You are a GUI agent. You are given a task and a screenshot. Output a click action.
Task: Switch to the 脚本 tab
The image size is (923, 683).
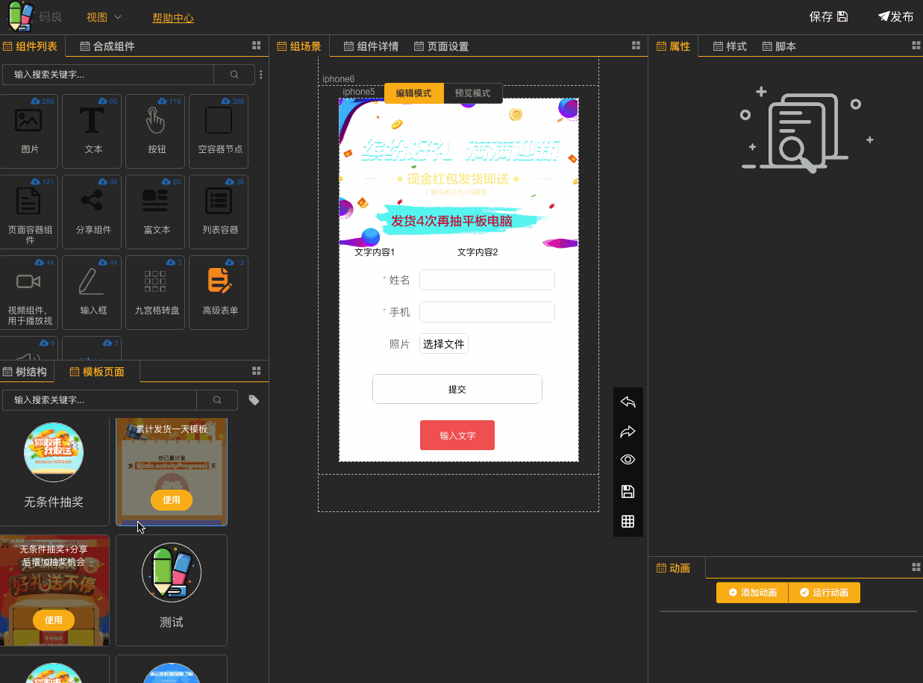pyautogui.click(x=779, y=46)
